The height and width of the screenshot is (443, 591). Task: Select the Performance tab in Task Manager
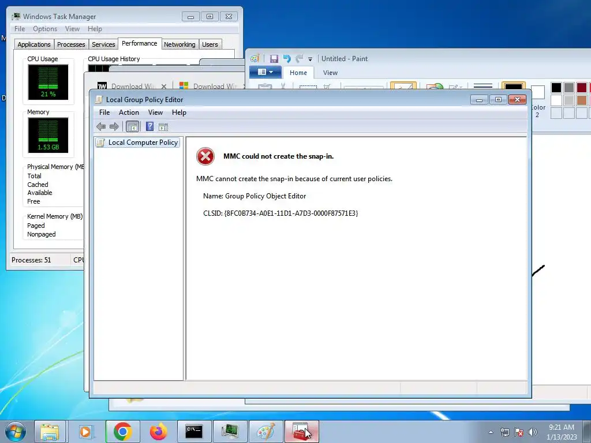point(140,43)
